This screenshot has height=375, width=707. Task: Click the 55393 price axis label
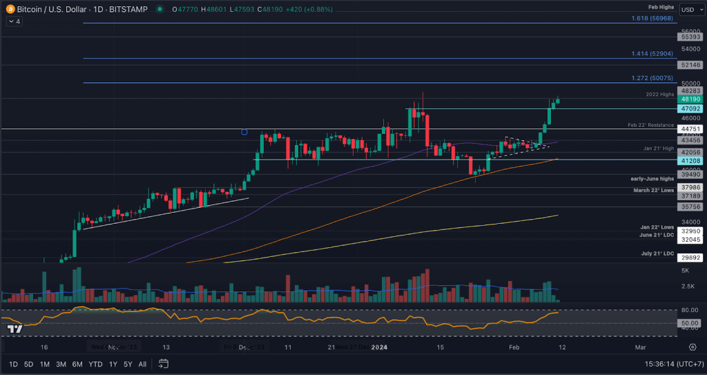[x=690, y=37]
